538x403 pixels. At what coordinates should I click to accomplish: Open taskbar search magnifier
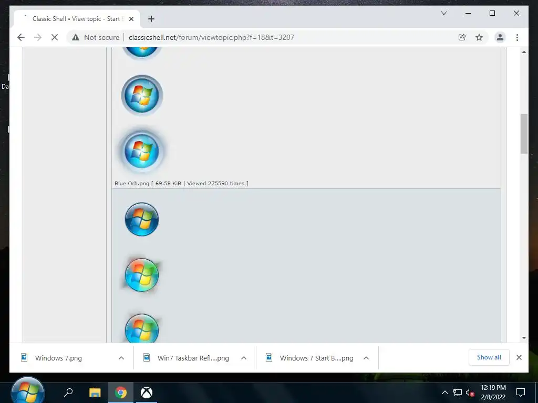[x=69, y=393]
